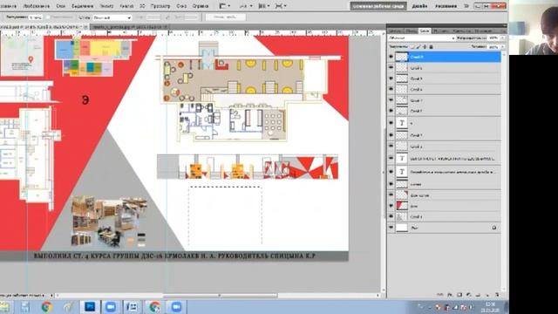Click the Непрозрачность opacity value field
Viewport: 558px width, 314px height.
(493, 38)
